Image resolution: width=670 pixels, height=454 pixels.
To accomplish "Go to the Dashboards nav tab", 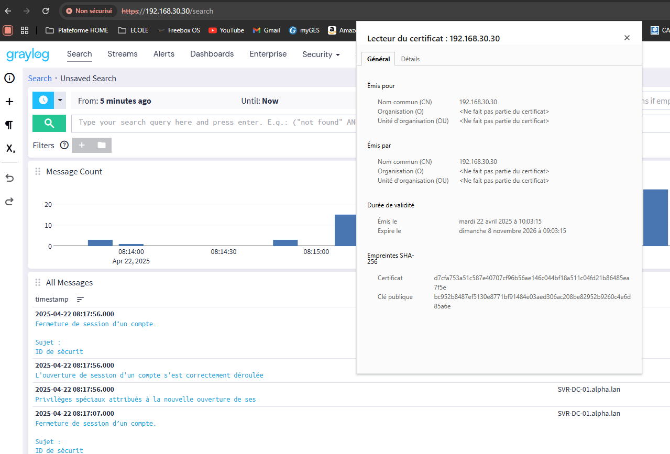I will coord(212,54).
